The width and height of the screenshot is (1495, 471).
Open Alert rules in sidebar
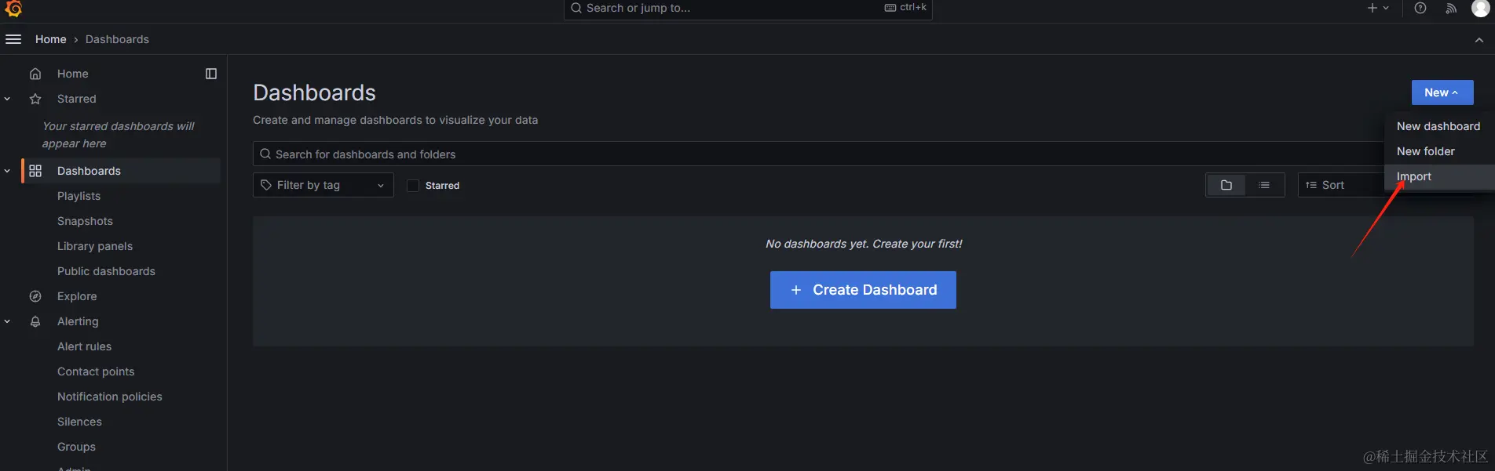click(84, 346)
